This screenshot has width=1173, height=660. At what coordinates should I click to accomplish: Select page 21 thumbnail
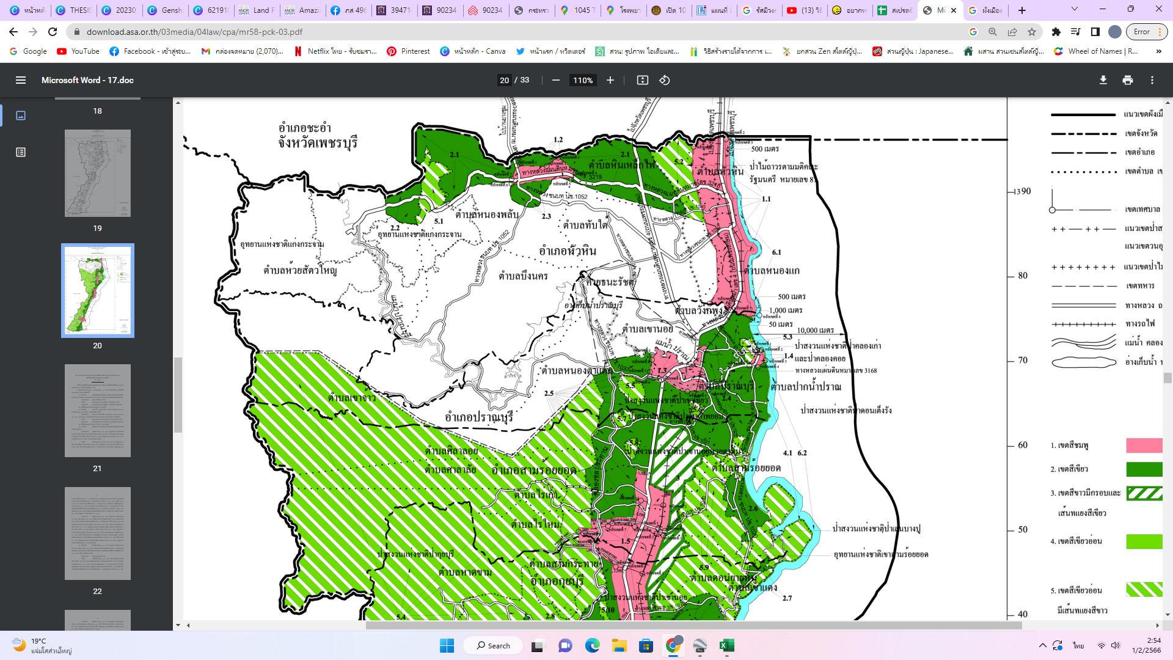pos(98,411)
